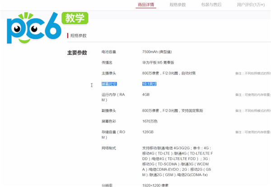The width and height of the screenshot is (271, 187).
Task: Click the 屏幕色彩 label
Action: pos(109,121)
